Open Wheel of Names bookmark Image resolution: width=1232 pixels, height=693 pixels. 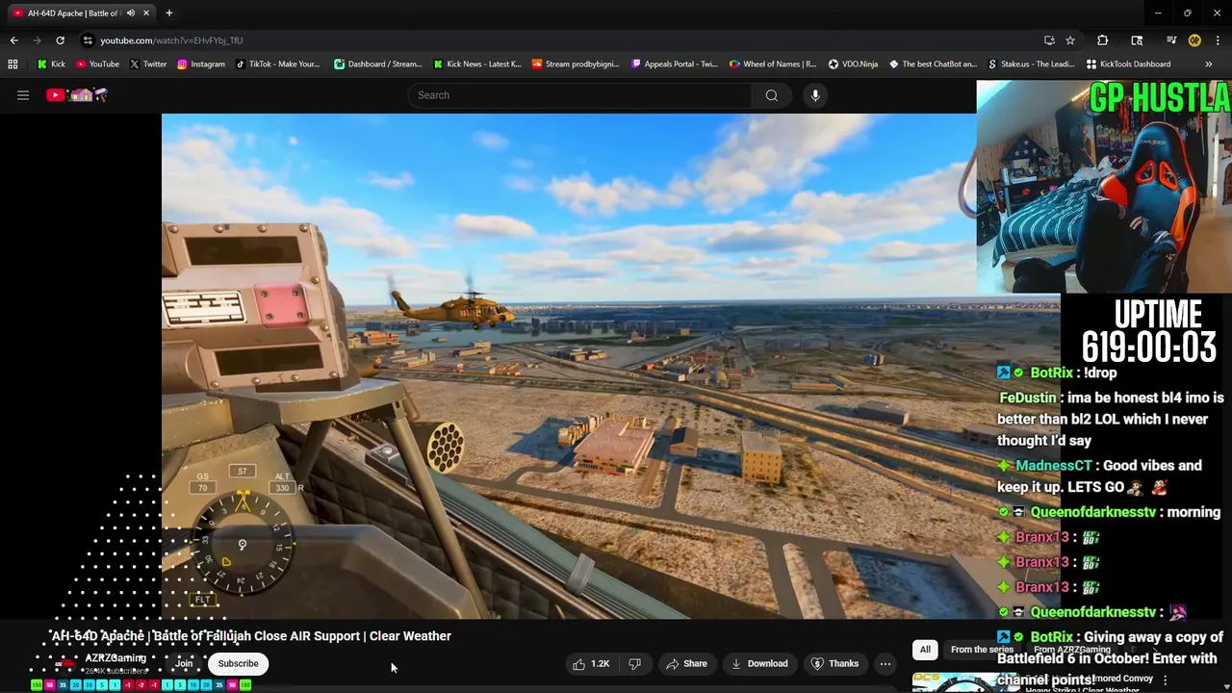coord(773,64)
